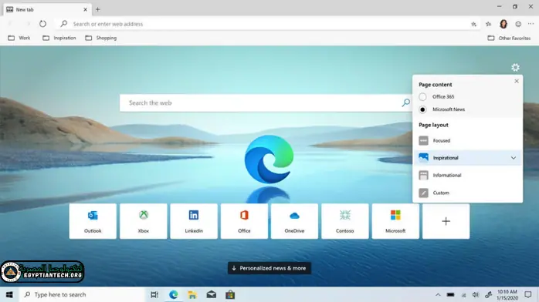Click the web search magnifier icon
Viewport: 539px width, 302px height.
406,102
